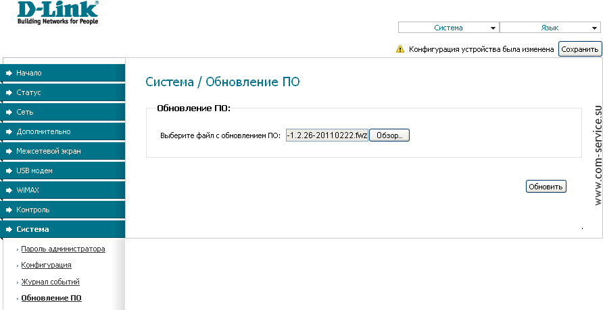The width and height of the screenshot is (603, 310).
Task: Open the Статус menu section
Action: 63,92
